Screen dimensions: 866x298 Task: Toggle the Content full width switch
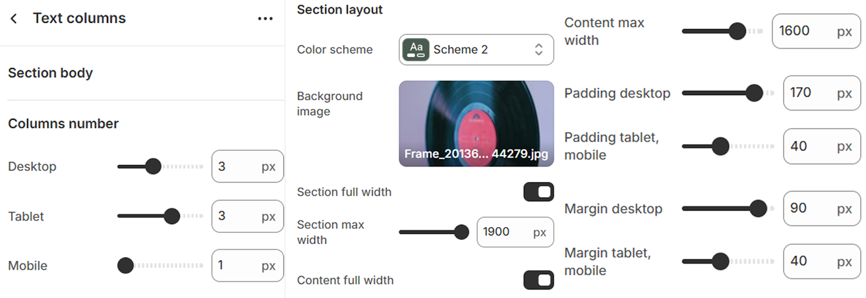pos(538,280)
